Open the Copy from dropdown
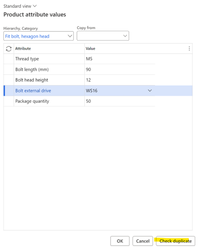This screenshot has height=248, width=199. pyautogui.click(x=103, y=36)
